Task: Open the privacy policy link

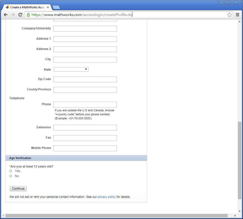Action: (x=107, y=197)
